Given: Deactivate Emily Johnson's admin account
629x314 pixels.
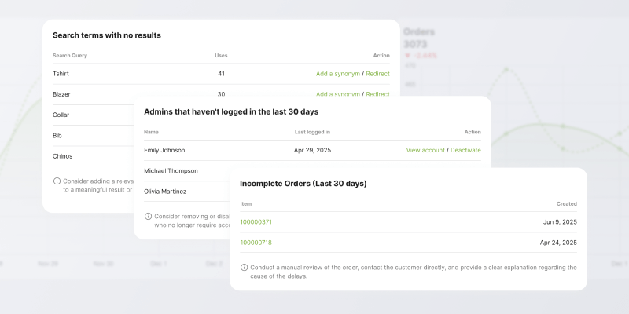Looking at the screenshot, I should tap(465, 150).
